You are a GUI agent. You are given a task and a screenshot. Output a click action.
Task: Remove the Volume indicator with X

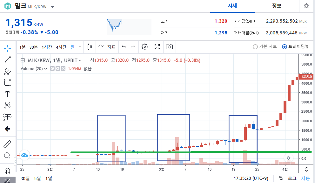pyautogui.click(x=63, y=69)
